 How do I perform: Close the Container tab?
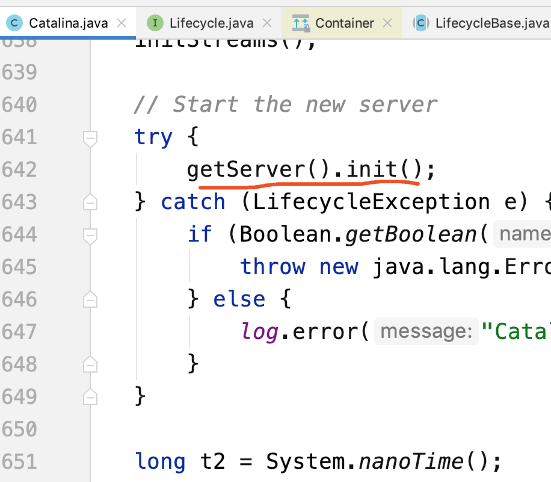[x=387, y=23]
